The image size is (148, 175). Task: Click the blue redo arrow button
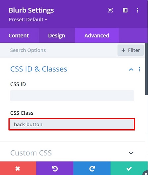point(92,168)
